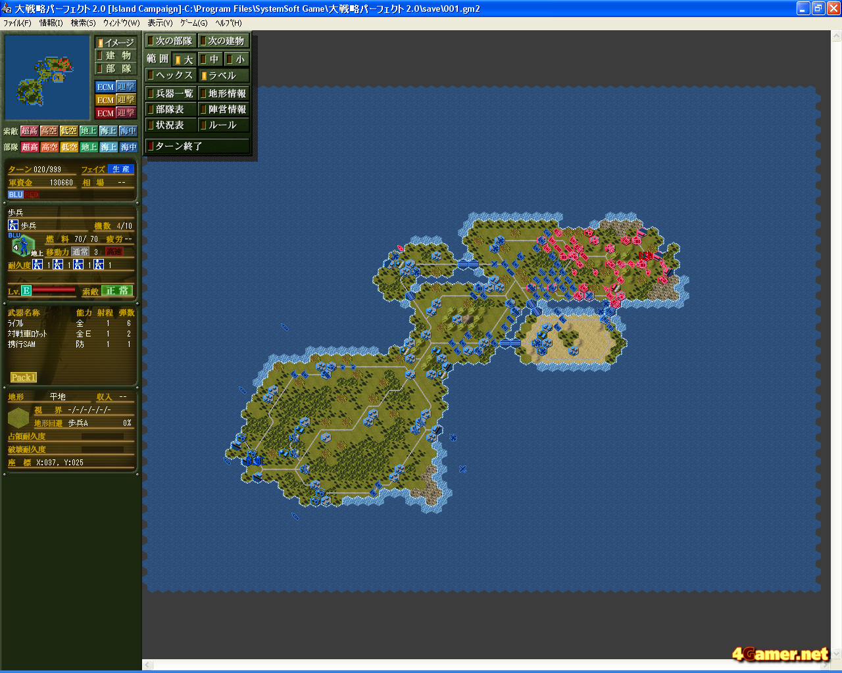Image resolution: width=842 pixels, height=673 pixels.
Task: Open the 状況表 status table
Action: [x=170, y=125]
